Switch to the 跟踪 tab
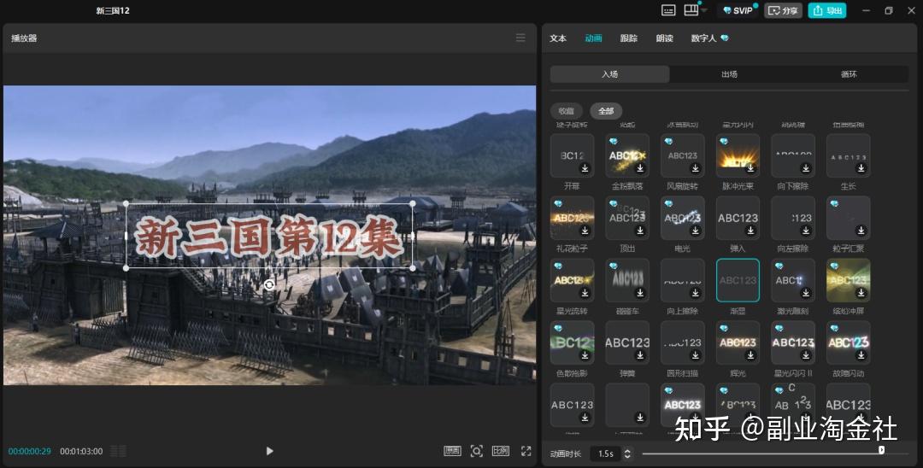The height and width of the screenshot is (468, 923). click(629, 38)
